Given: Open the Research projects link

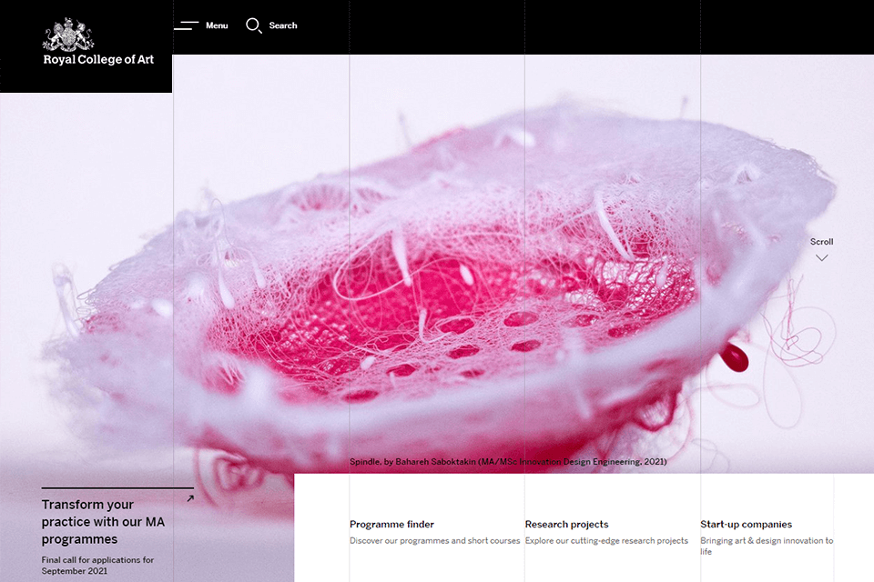Looking at the screenshot, I should tap(566, 524).
